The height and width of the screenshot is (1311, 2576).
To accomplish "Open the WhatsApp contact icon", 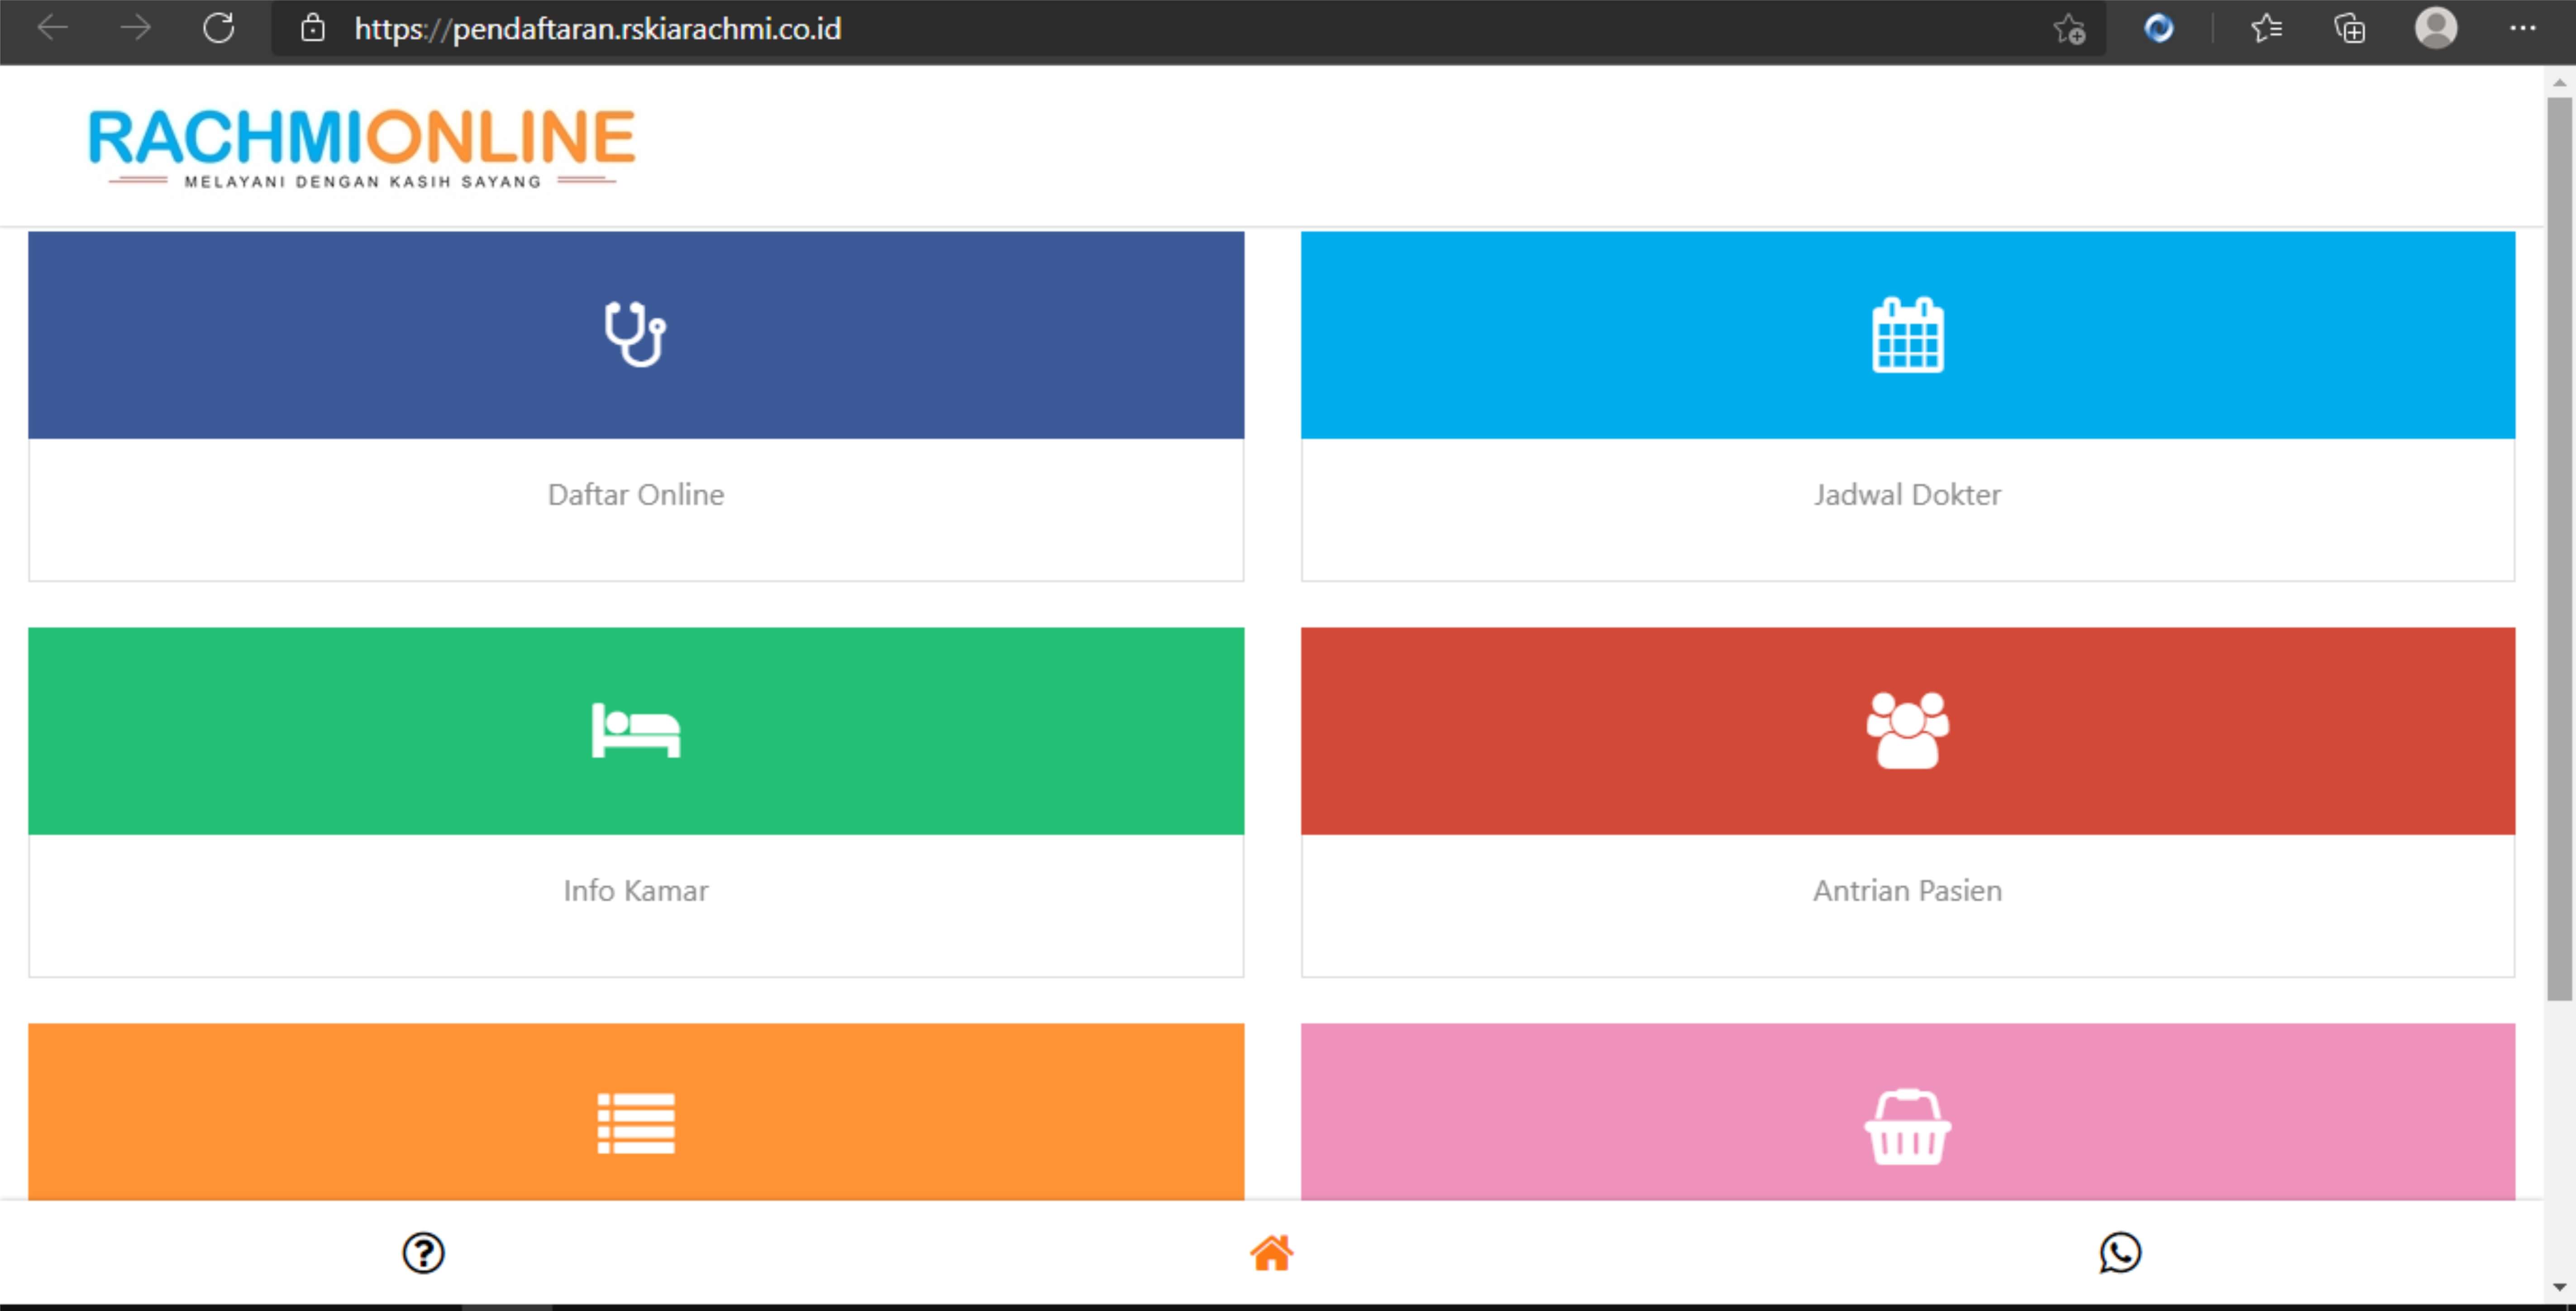I will (2119, 1252).
